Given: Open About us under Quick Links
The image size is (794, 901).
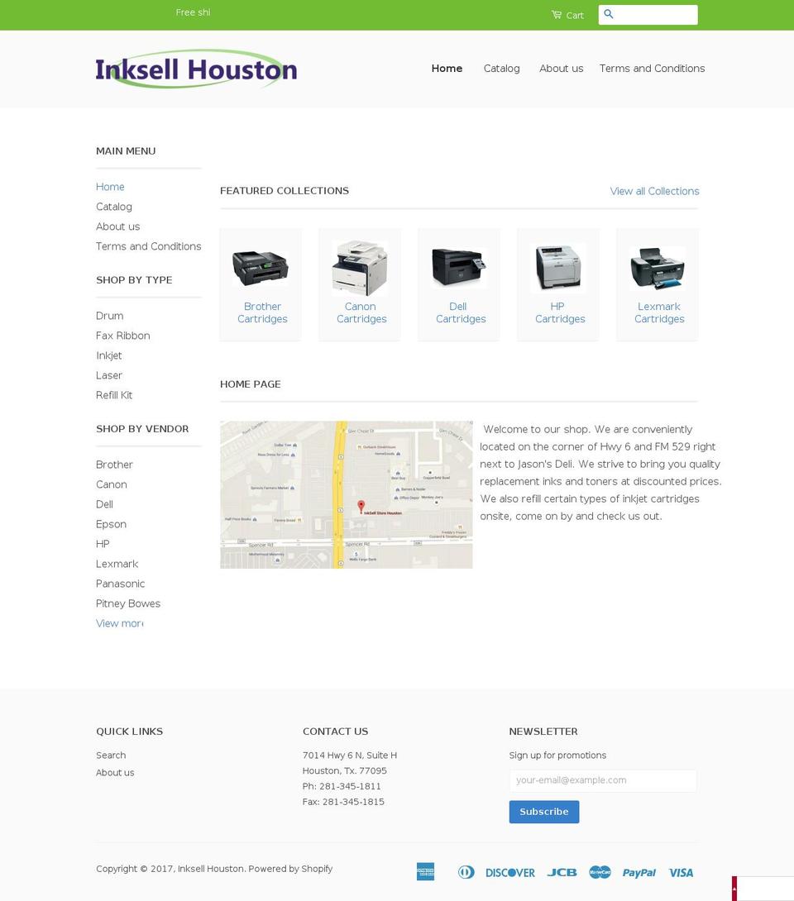Looking at the screenshot, I should tap(115, 772).
